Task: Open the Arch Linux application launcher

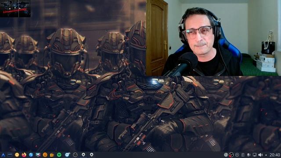Action: [x=3, y=155]
